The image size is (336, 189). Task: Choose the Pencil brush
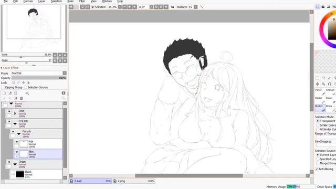[320, 92]
